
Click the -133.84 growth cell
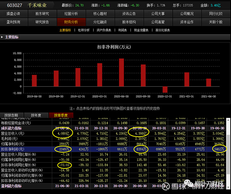coord(102,165)
